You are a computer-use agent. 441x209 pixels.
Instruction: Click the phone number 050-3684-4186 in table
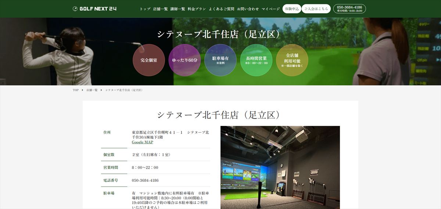point(145,180)
